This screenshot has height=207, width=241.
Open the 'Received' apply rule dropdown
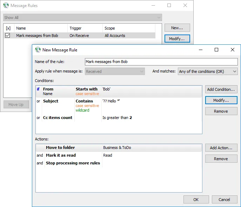(x=115, y=71)
